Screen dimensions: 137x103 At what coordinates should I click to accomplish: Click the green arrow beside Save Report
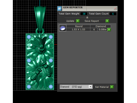(x=107, y=21)
